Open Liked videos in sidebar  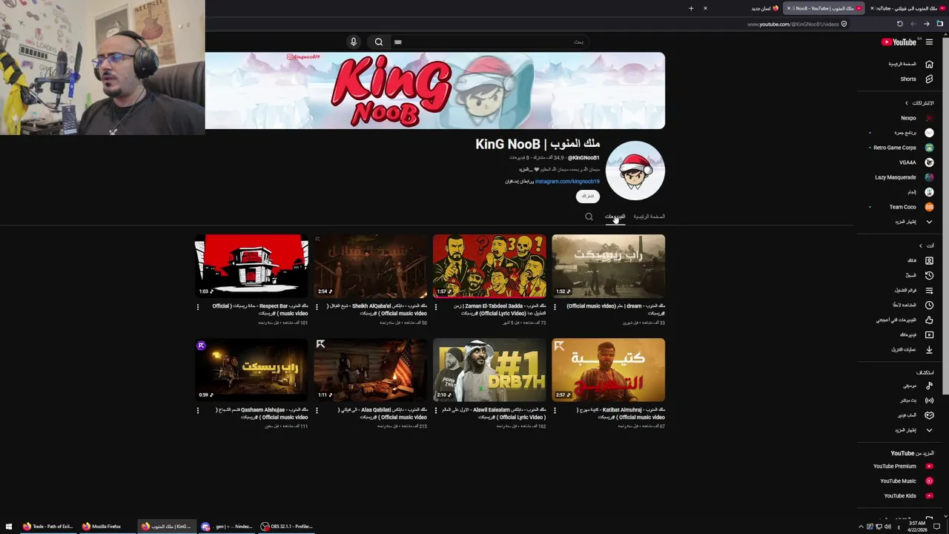pyautogui.click(x=905, y=320)
